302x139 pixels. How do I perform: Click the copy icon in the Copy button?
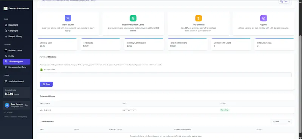click(x=282, y=2)
